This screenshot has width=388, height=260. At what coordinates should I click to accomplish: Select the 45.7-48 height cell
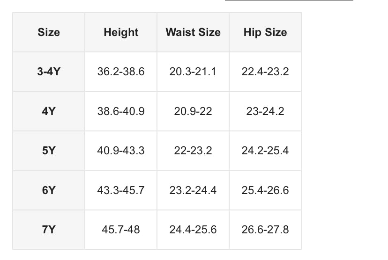(121, 230)
